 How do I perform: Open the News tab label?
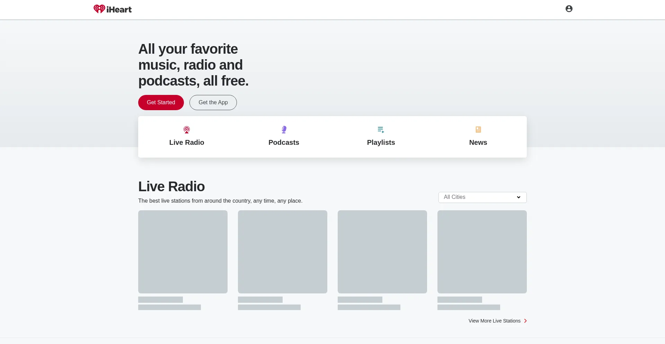pyautogui.click(x=478, y=142)
